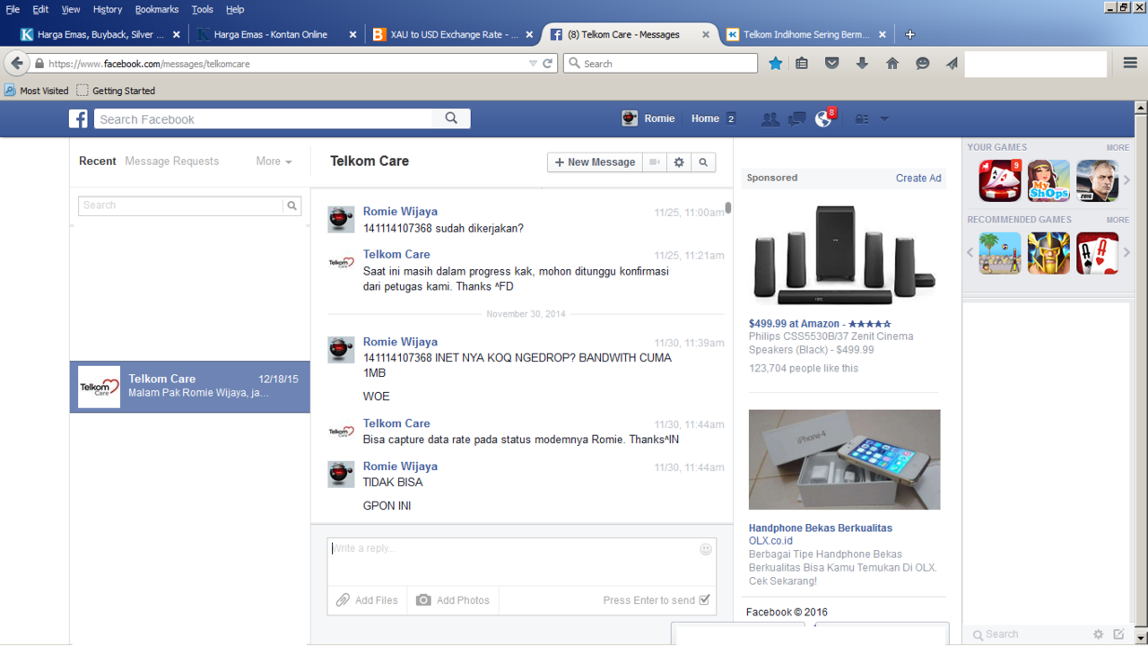The image size is (1148, 646).
Task: Click the Getting Started bookmark
Action: 116,91
